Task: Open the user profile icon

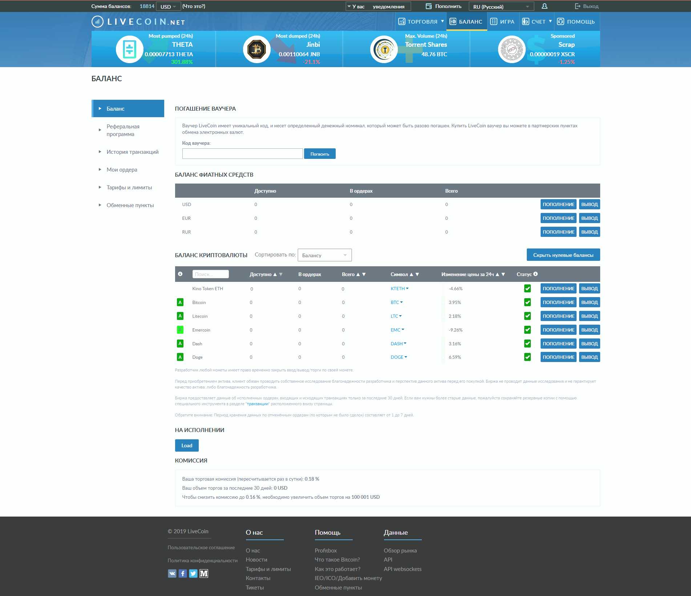Action: pyautogui.click(x=544, y=6)
